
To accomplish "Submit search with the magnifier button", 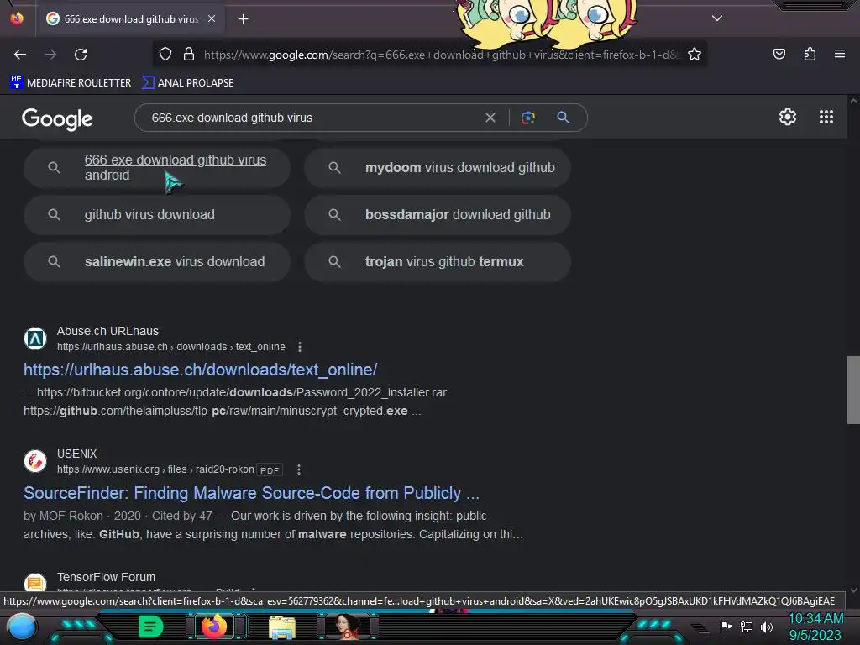I will point(563,118).
